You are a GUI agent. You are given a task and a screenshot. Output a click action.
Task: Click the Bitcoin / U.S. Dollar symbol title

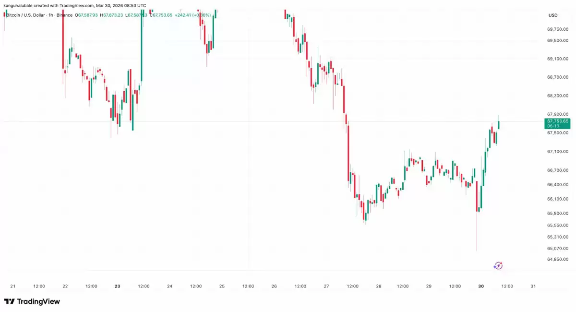point(26,15)
